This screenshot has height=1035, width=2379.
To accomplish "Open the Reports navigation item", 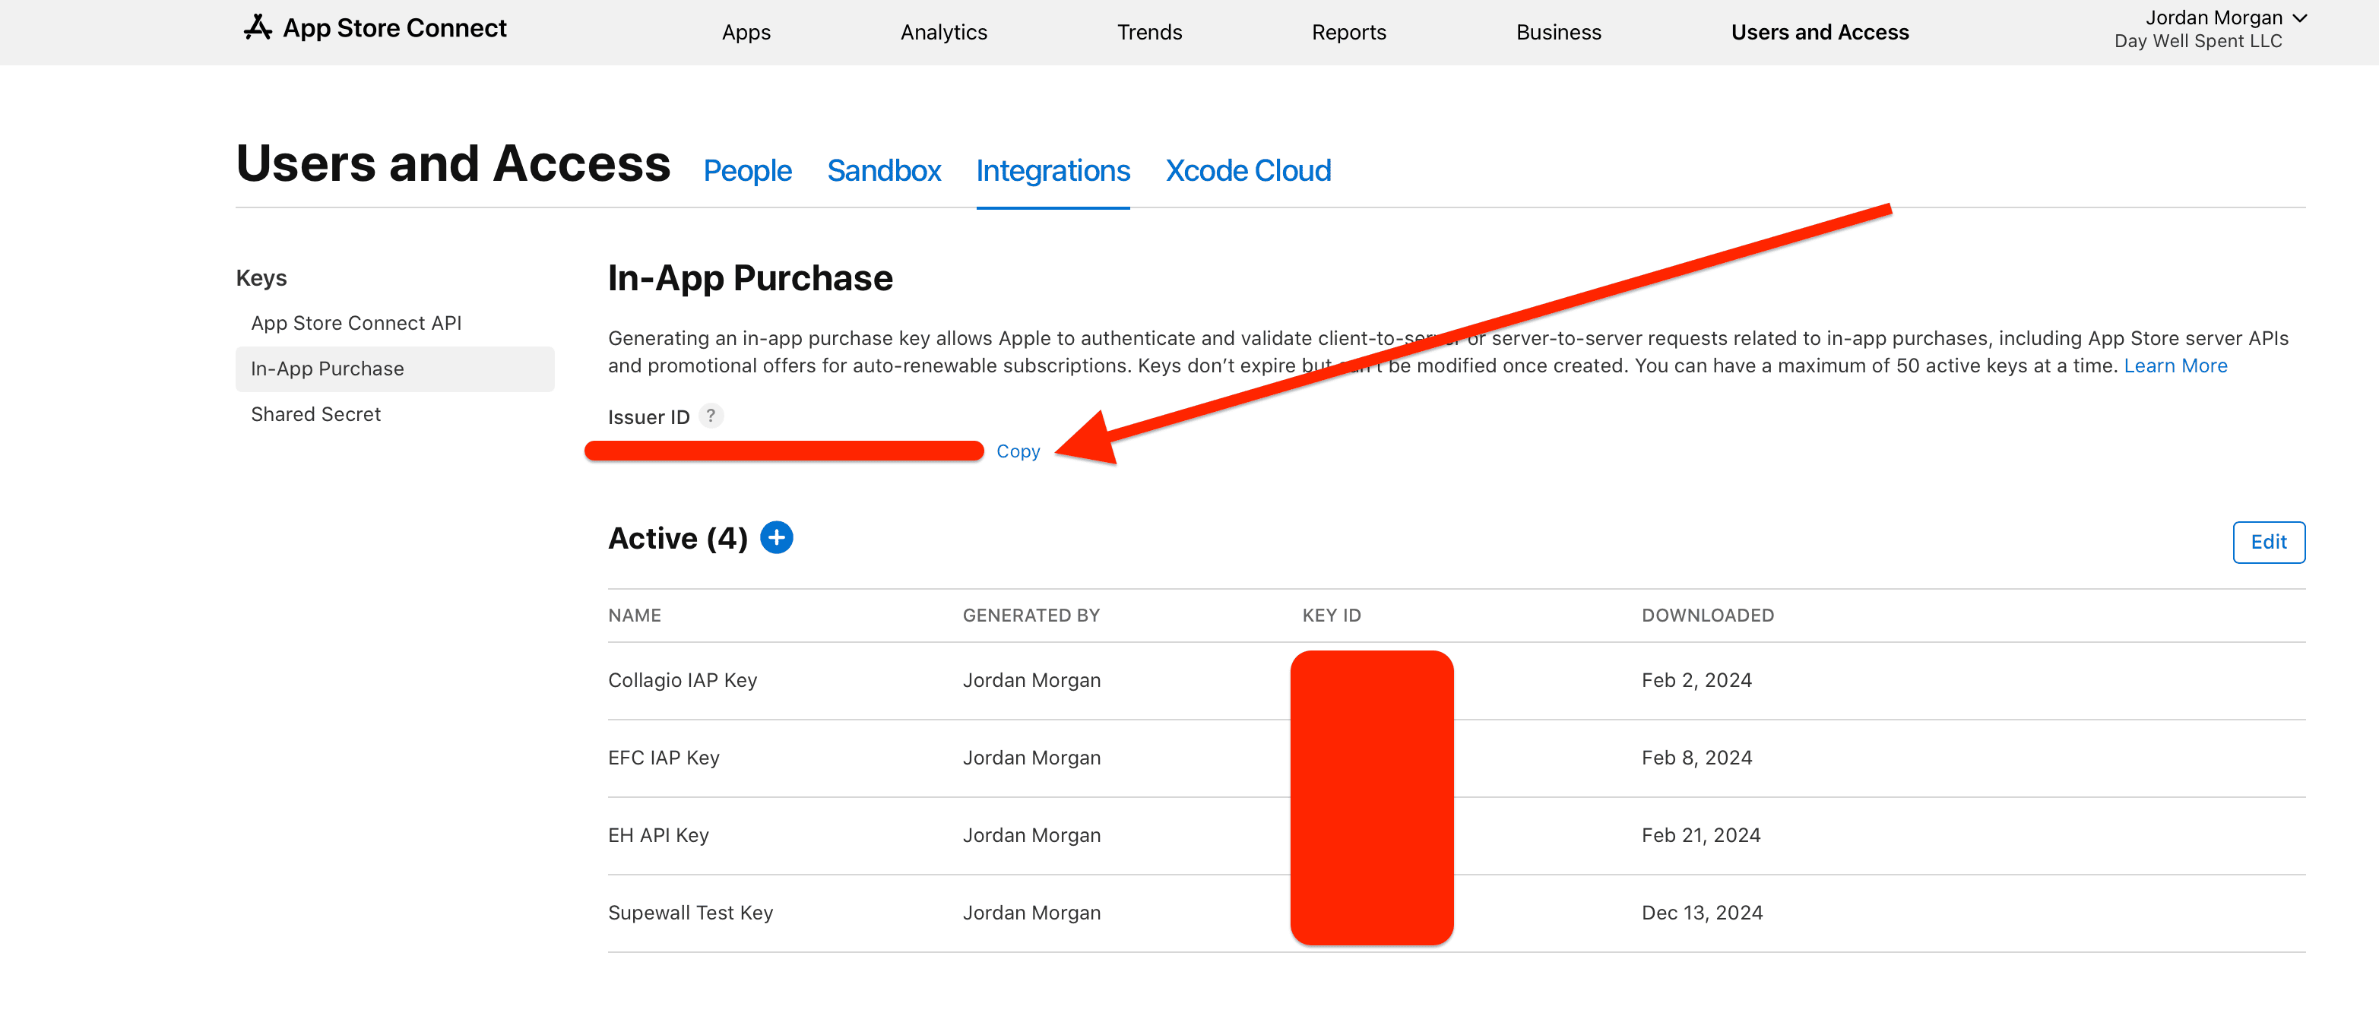I will (1348, 33).
